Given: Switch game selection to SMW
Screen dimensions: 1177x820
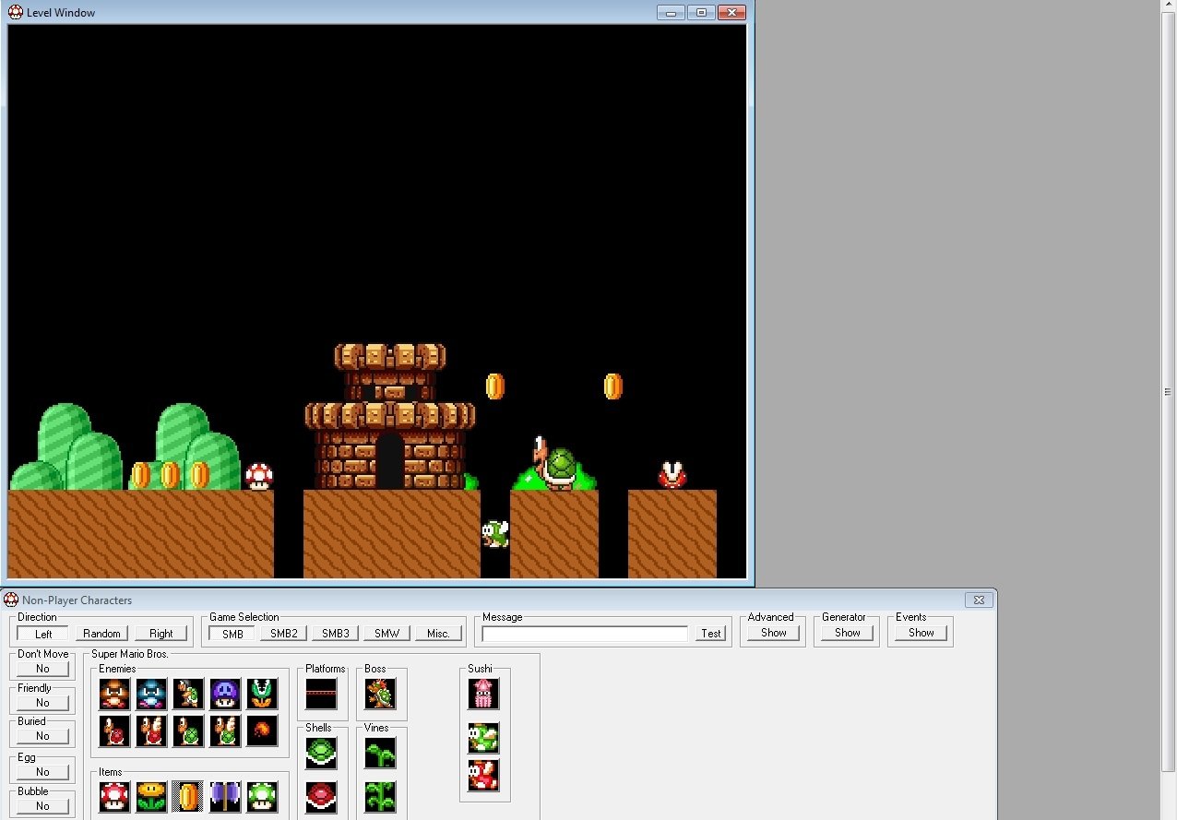Looking at the screenshot, I should click(387, 634).
